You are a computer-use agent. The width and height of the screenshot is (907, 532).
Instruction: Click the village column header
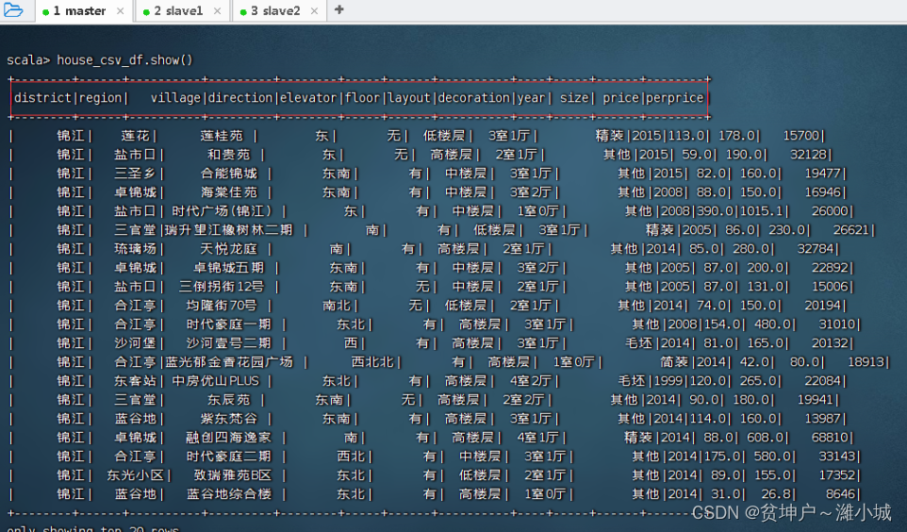(x=175, y=98)
